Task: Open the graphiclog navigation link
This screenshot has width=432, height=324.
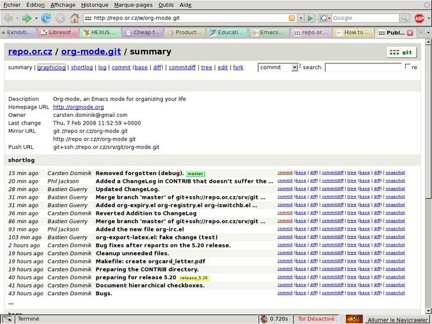Action: [x=51, y=68]
